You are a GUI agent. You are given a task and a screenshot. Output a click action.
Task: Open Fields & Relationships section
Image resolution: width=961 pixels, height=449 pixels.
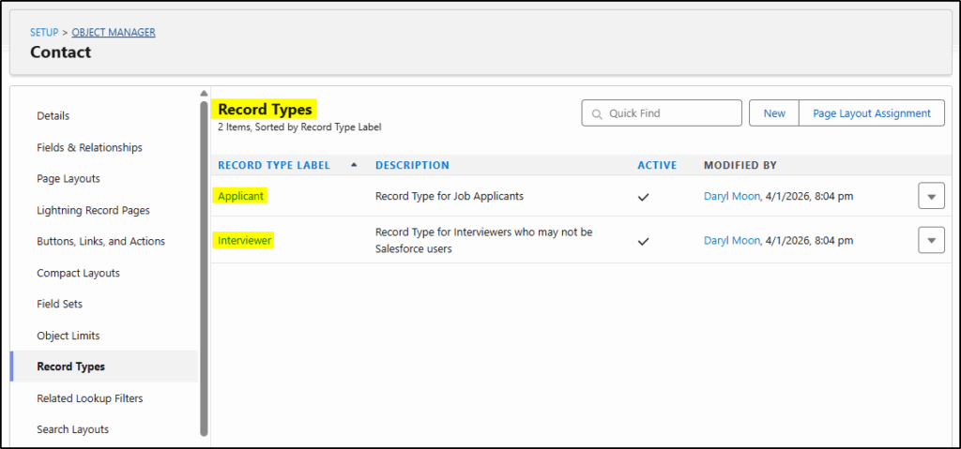[89, 148]
